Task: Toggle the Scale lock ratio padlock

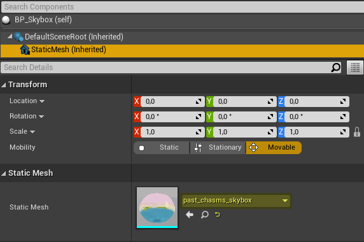Action: pyautogui.click(x=357, y=132)
